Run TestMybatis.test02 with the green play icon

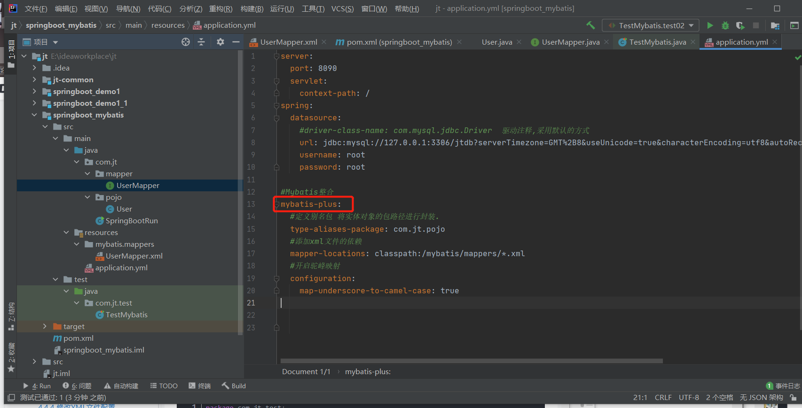(x=710, y=25)
